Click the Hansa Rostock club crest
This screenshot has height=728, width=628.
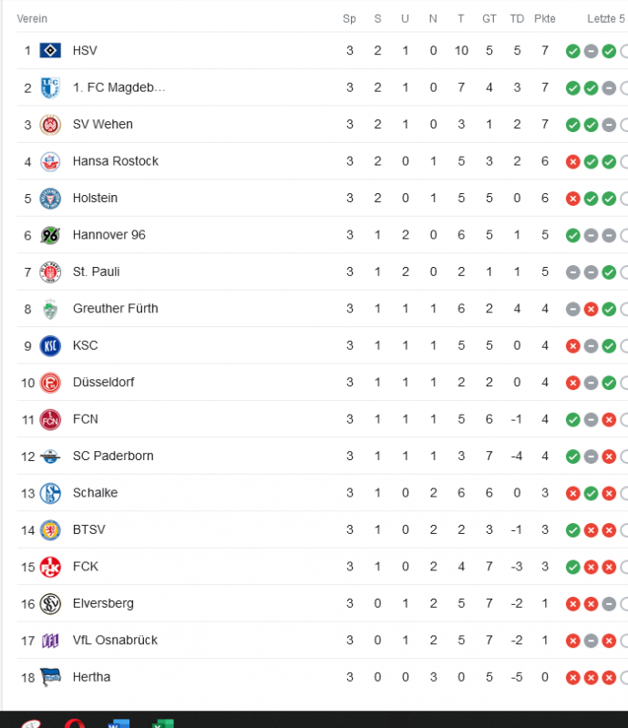tap(50, 161)
